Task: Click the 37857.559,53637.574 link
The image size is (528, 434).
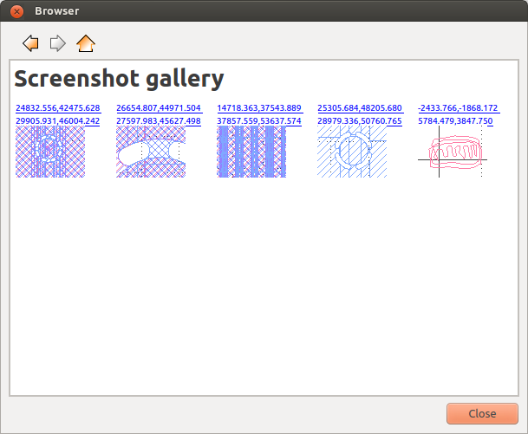Action: 258,121
